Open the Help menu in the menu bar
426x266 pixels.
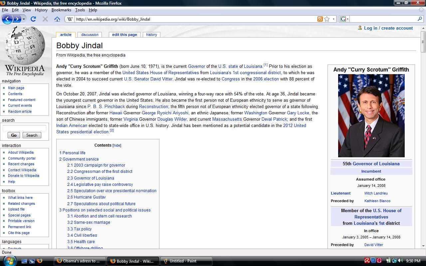pyautogui.click(x=93, y=10)
